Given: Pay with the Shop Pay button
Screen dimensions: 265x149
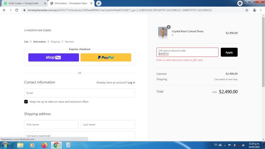Looking at the screenshot, I should point(53,58).
